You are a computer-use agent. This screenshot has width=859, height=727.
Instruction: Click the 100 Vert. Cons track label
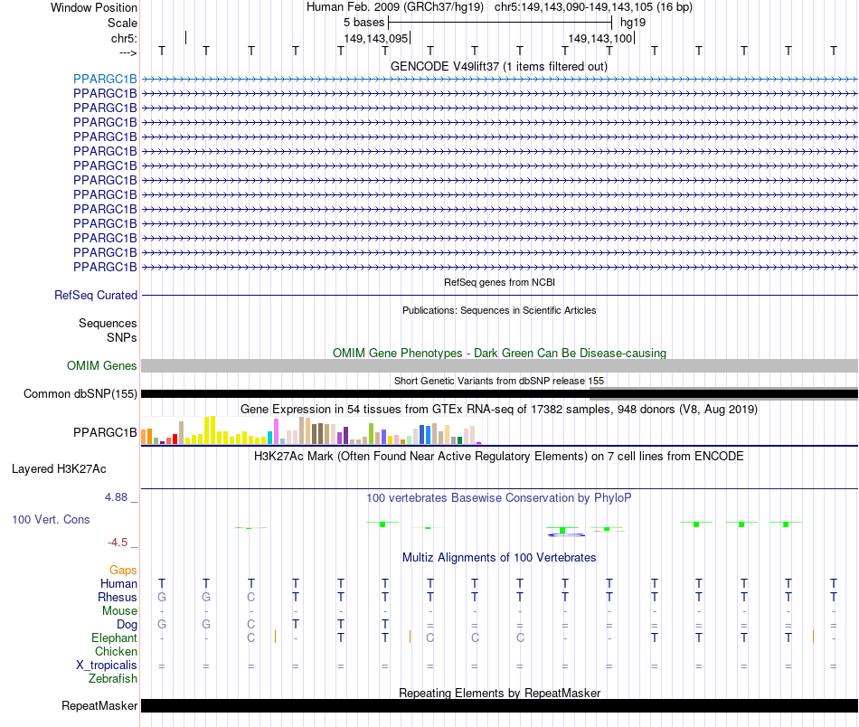coord(51,519)
